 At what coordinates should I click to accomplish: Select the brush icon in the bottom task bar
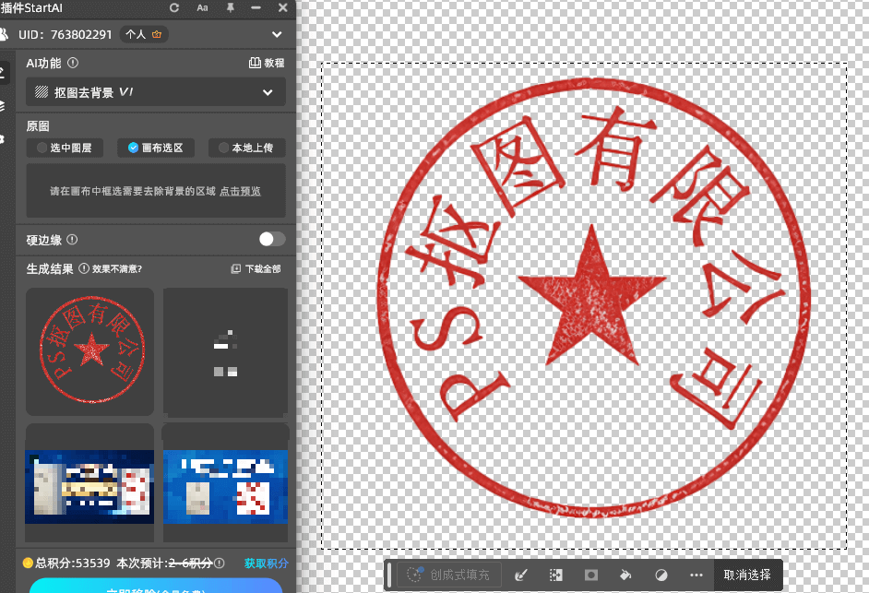tap(521, 575)
